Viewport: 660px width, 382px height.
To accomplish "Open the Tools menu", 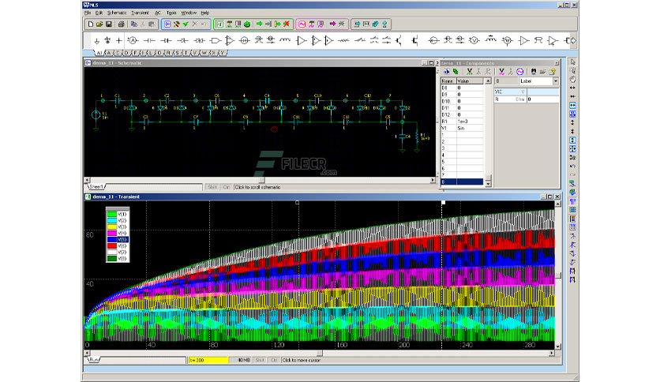I will 171,13.
